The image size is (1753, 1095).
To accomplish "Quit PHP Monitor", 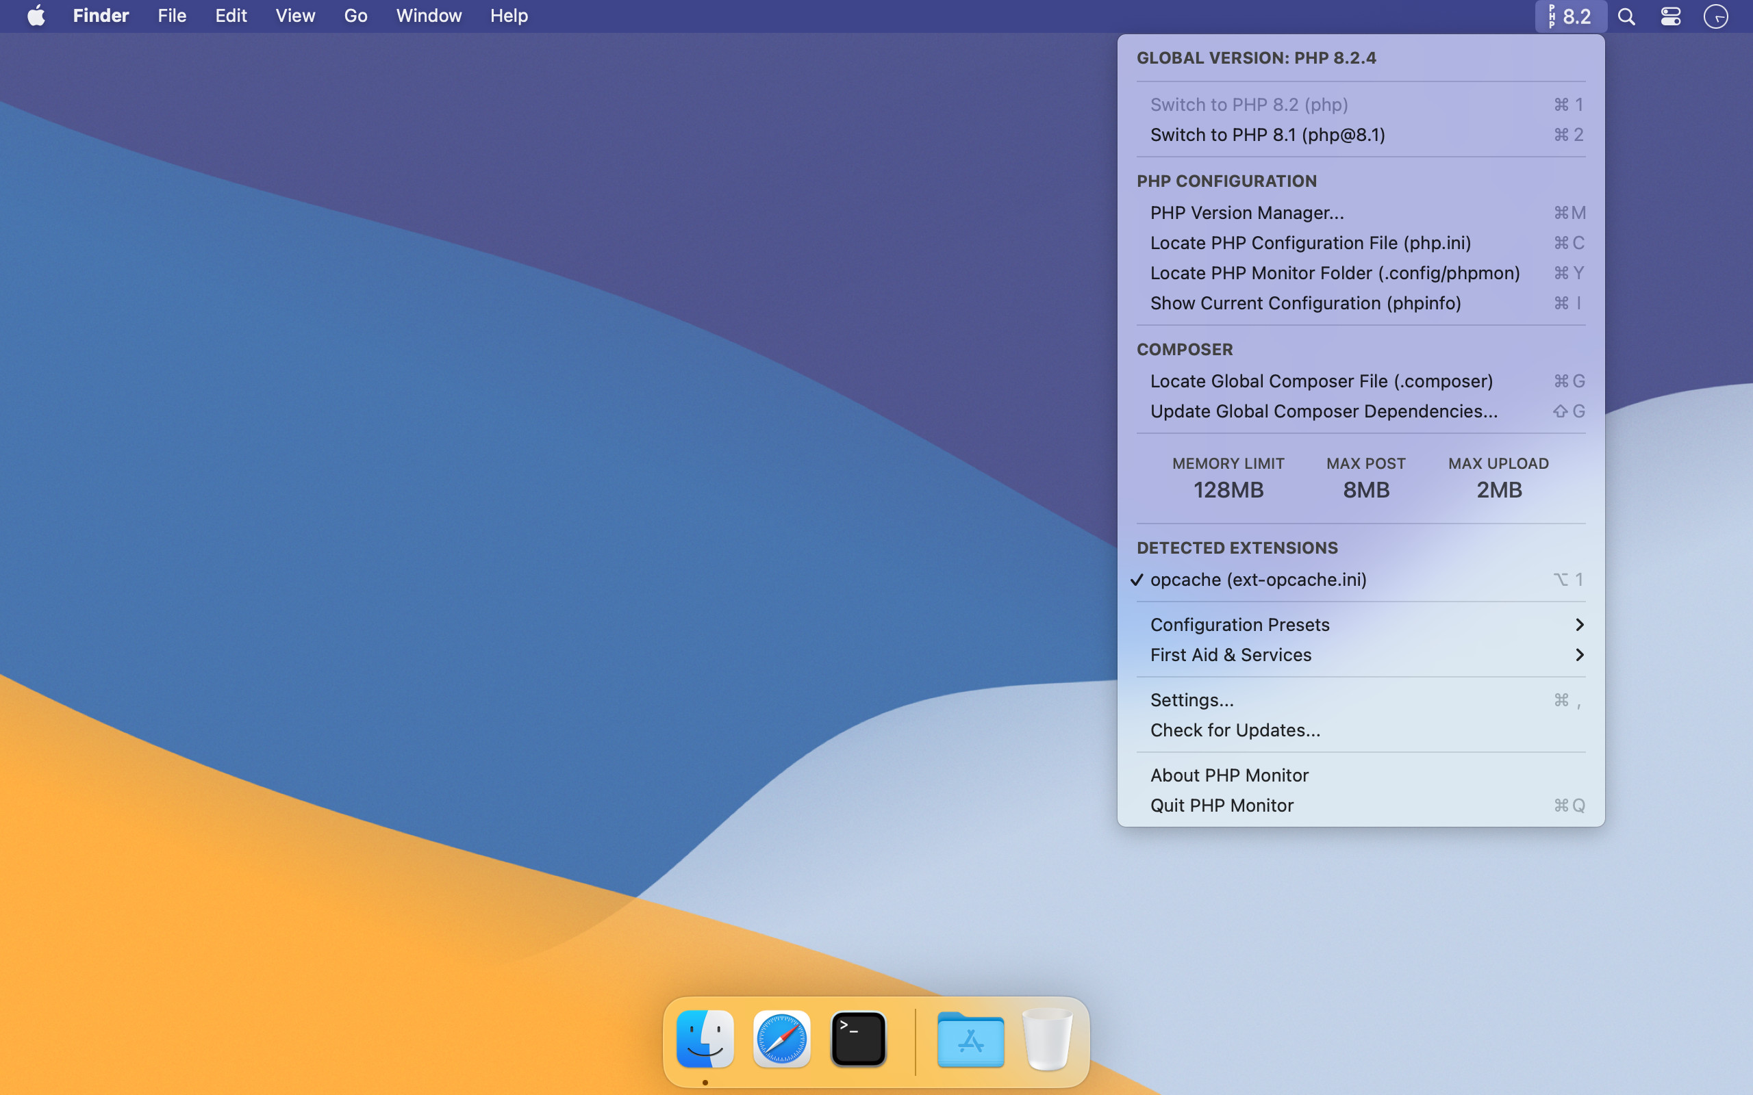I will pos(1361,806).
